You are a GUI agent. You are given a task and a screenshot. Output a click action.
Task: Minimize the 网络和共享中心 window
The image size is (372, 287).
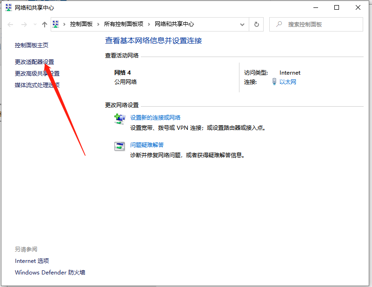(x=316, y=7)
